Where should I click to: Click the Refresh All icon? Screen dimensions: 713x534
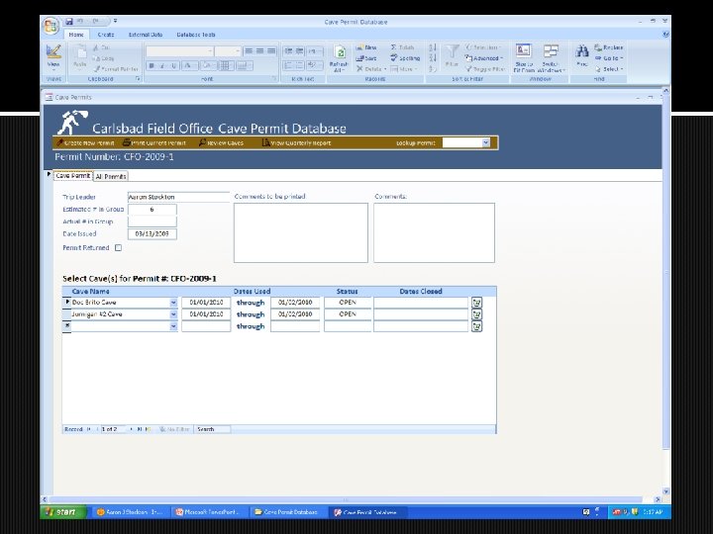point(340,52)
